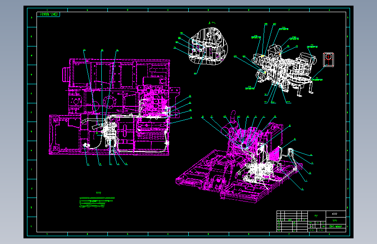Click the "????" heading above the notes
The width and height of the screenshot is (377, 244).
point(99,193)
